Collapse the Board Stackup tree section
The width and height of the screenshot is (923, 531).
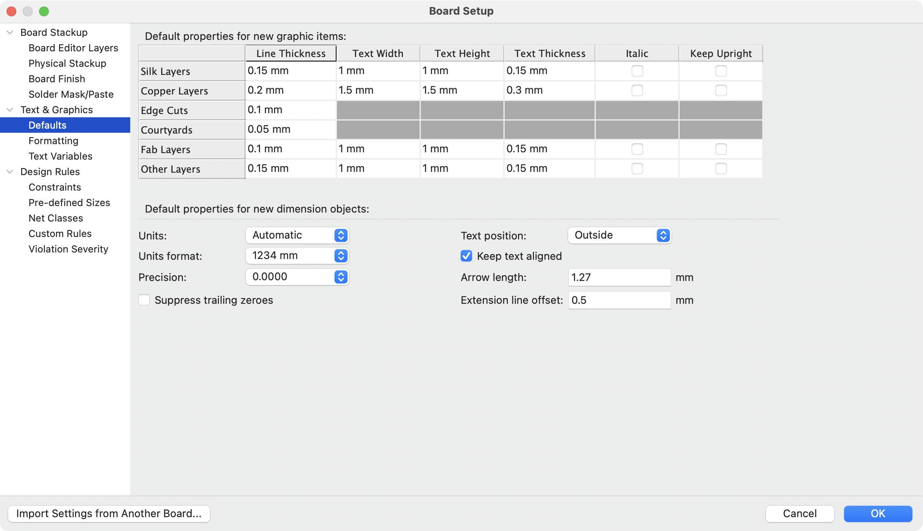pyautogui.click(x=10, y=33)
